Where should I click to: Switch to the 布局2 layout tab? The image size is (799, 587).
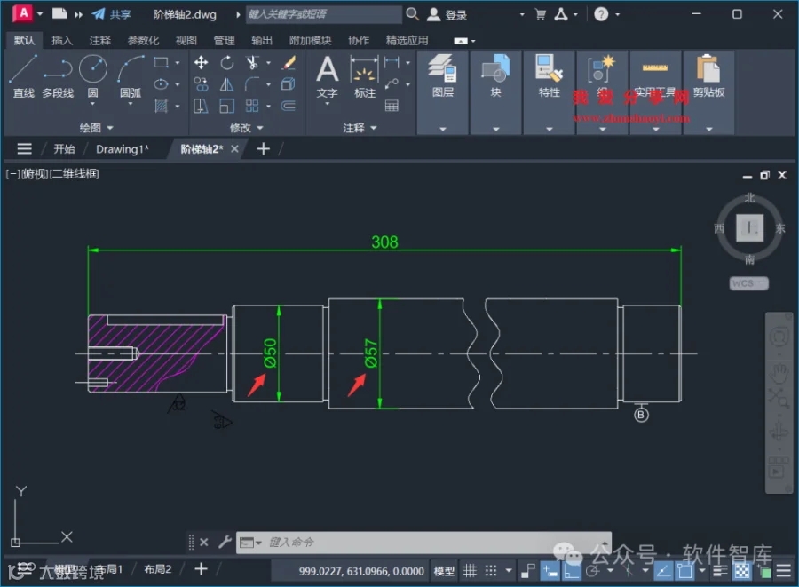[x=158, y=569]
